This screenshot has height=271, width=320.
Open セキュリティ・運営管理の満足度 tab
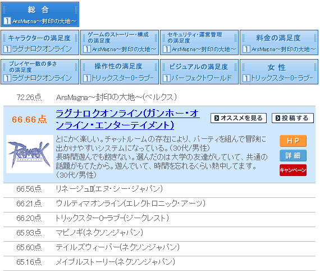pos(199,43)
